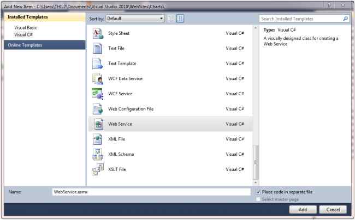Click the Add button
Screen dimensions: 355x220
point(303,210)
